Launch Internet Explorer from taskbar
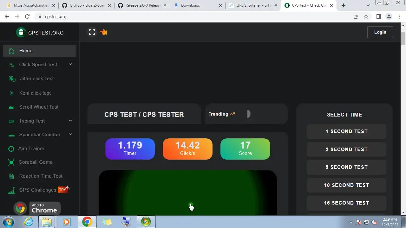The image size is (406, 228). point(29,222)
